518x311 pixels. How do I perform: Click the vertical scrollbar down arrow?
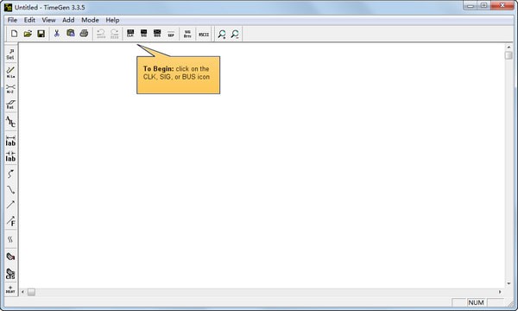(x=509, y=283)
